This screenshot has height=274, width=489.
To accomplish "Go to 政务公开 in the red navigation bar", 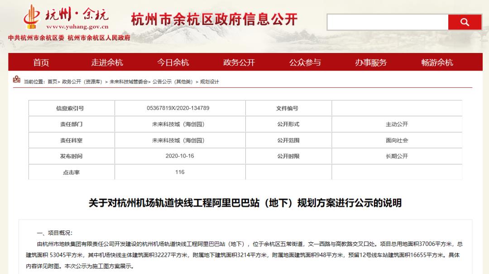I will click(x=239, y=62).
